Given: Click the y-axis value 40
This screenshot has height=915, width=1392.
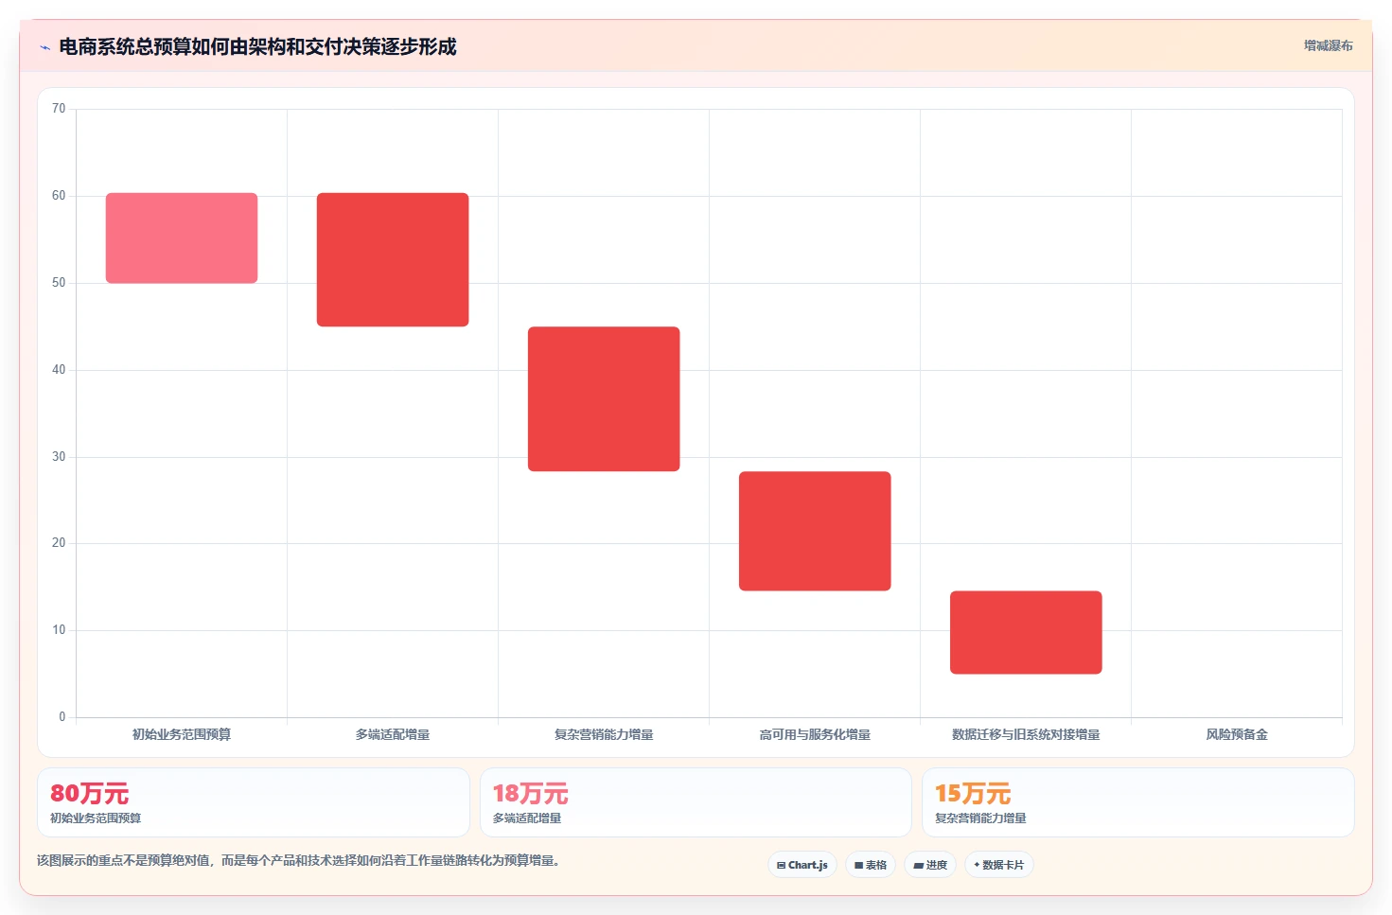Looking at the screenshot, I should [x=59, y=370].
